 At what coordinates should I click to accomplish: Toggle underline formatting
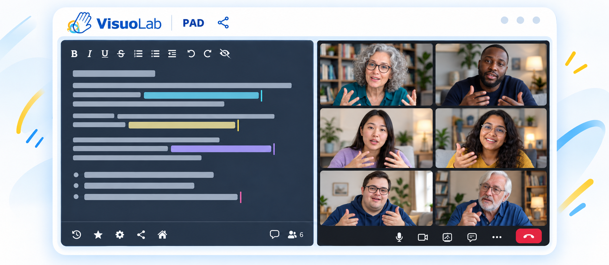coord(105,54)
